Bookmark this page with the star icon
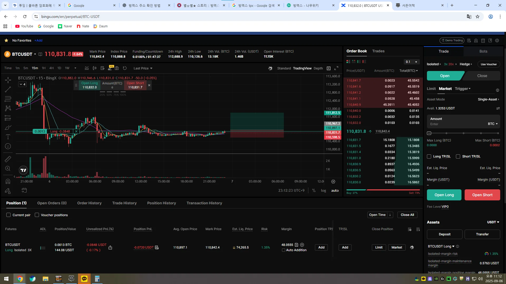This screenshot has width=506, height=284. [x=477, y=17]
